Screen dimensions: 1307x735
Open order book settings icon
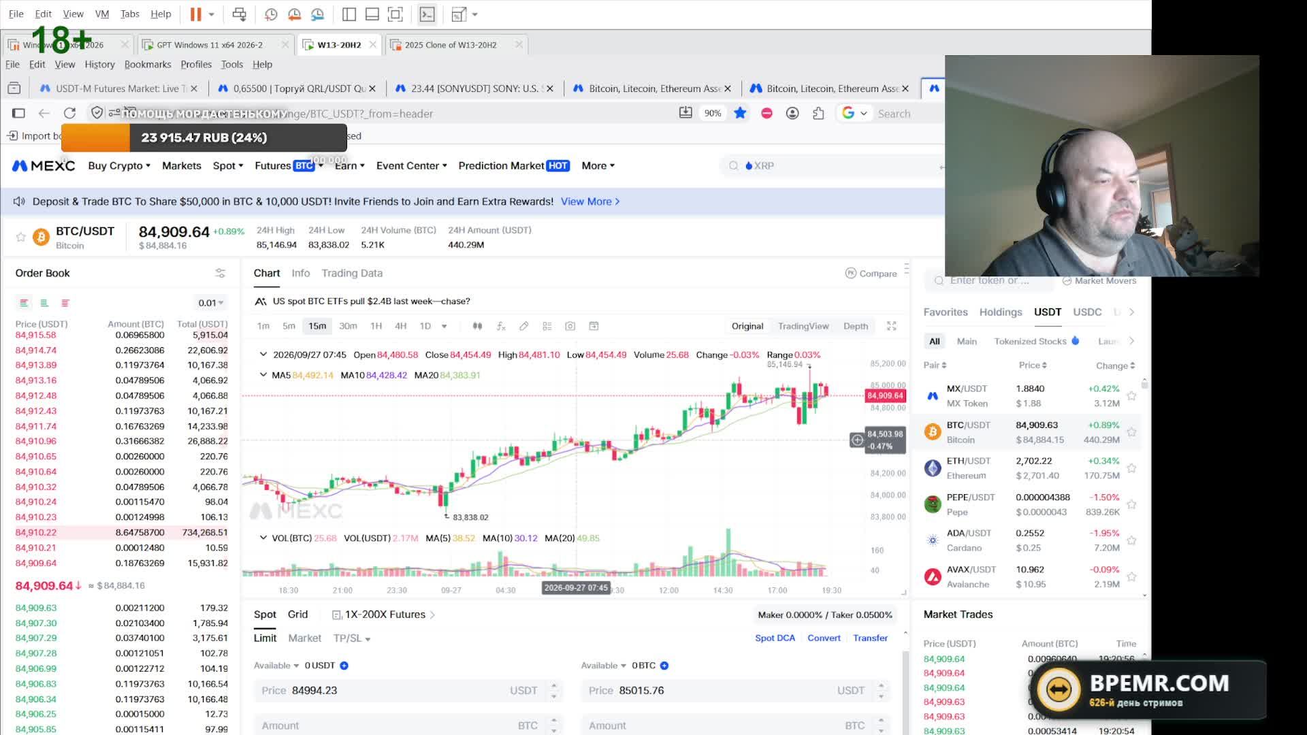click(220, 273)
